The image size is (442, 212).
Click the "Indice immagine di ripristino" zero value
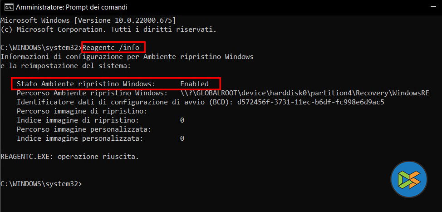pos(182,120)
